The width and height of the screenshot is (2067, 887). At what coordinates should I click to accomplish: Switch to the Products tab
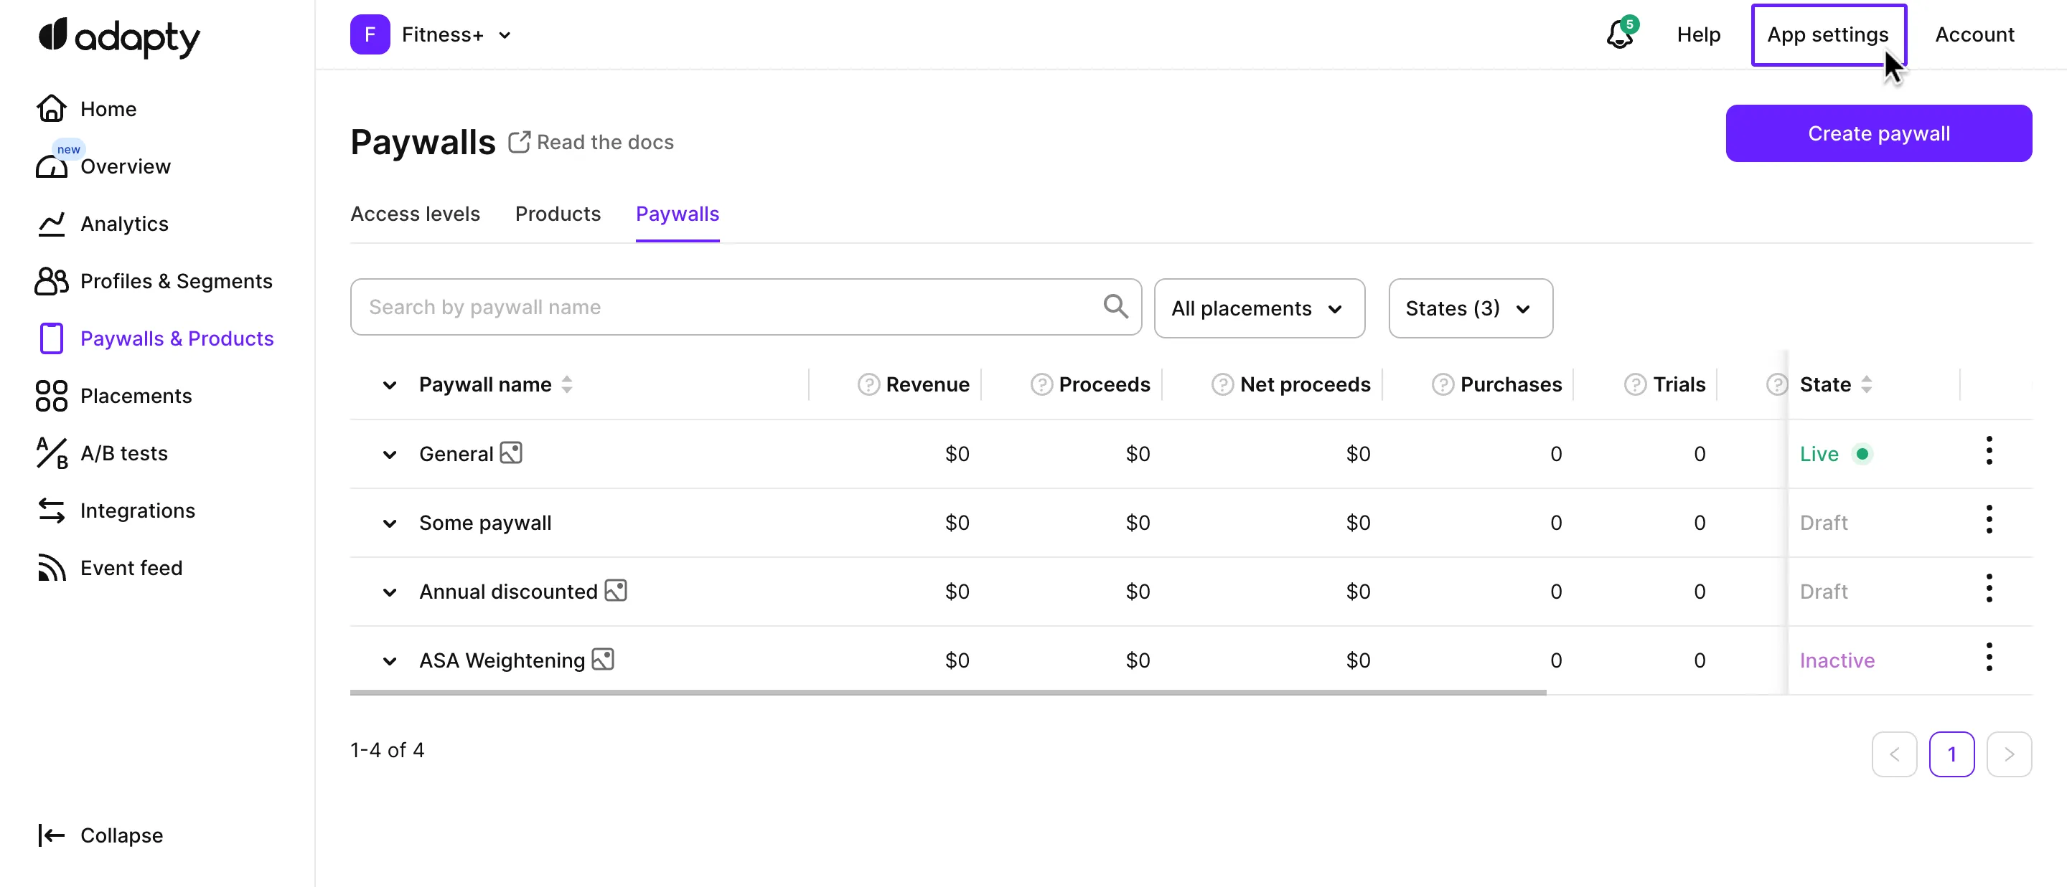pos(557,214)
